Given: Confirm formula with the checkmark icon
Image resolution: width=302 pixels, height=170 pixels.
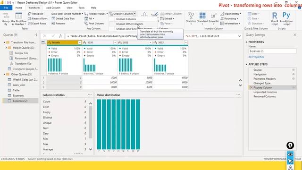Looking at the screenshot, I should coord(53,36).
